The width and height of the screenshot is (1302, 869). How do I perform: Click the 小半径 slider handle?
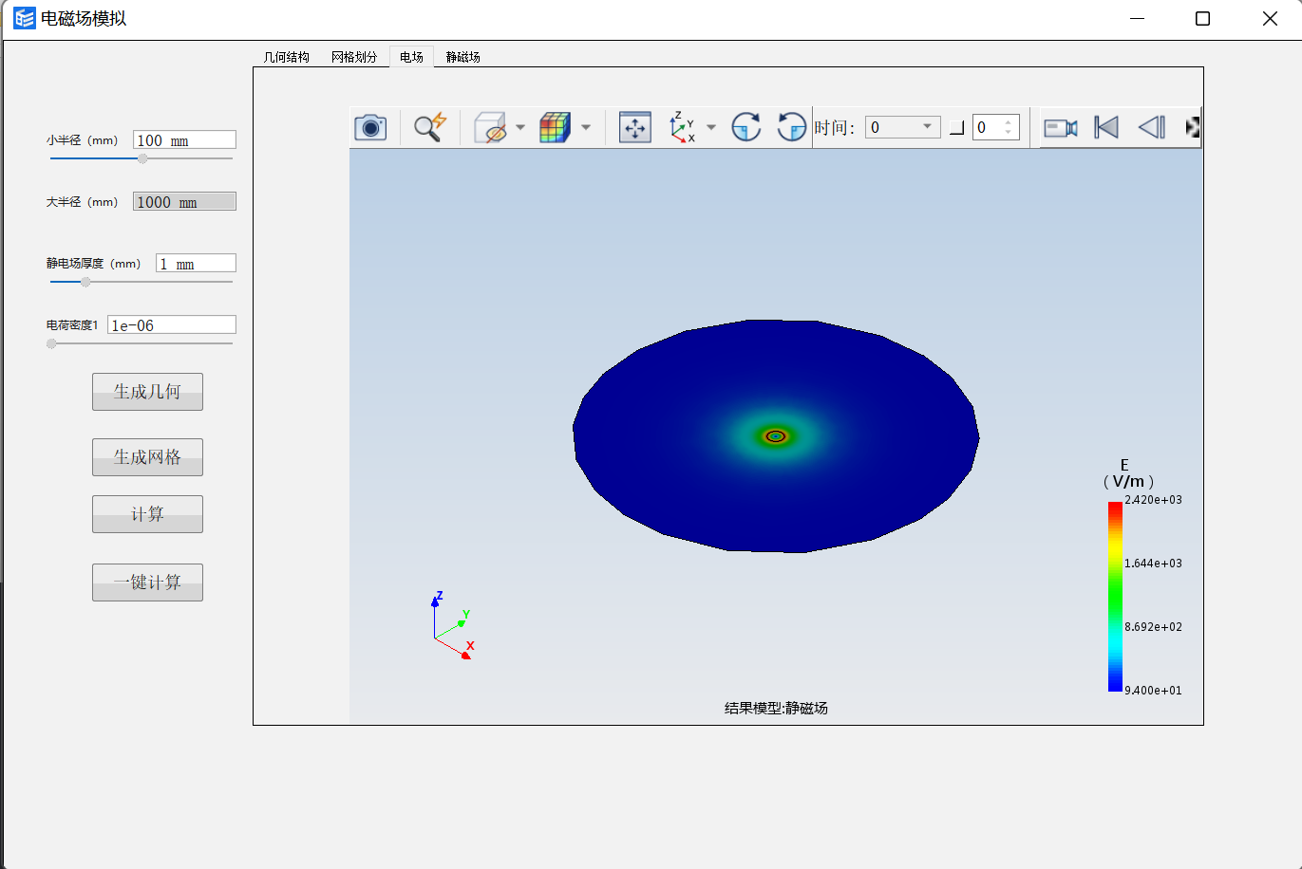point(142,158)
